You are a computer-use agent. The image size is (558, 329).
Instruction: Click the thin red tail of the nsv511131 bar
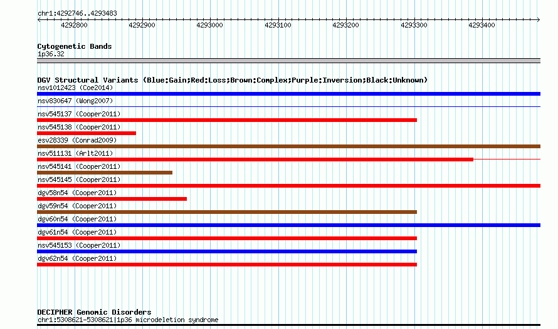(507, 159)
